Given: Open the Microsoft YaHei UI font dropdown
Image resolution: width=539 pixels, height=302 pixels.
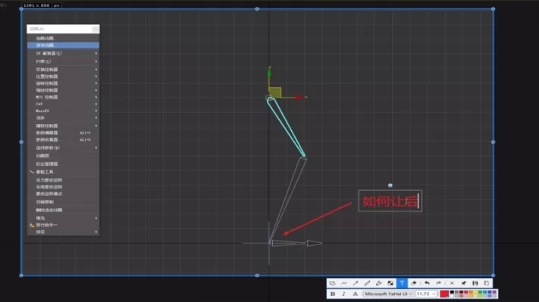Looking at the screenshot, I should pos(388,294).
